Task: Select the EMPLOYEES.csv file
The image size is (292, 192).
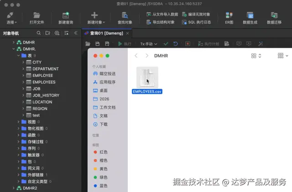Action: click(147, 80)
